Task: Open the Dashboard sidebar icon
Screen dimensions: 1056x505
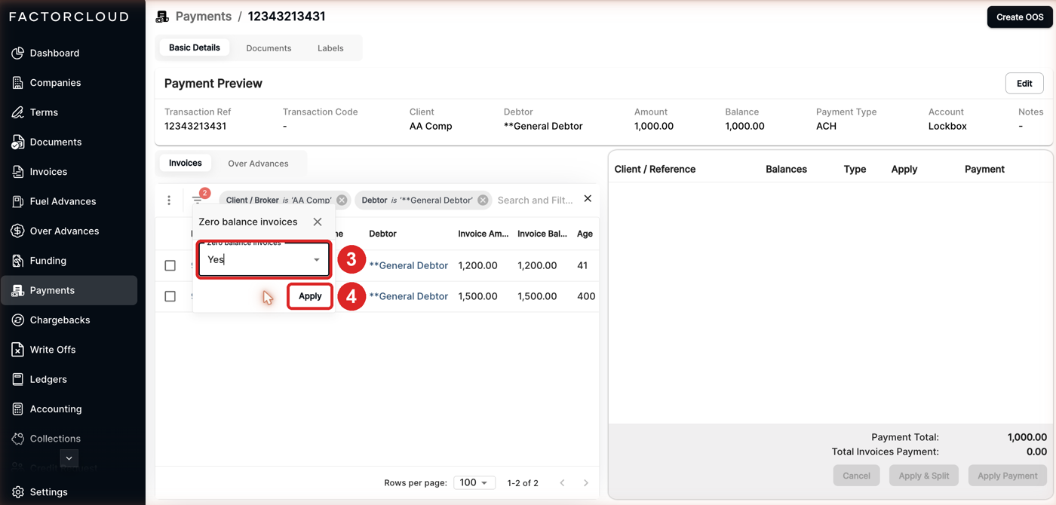Action: 17,54
